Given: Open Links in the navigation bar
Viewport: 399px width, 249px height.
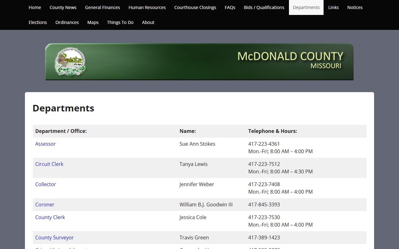Looking at the screenshot, I should (x=334, y=7).
